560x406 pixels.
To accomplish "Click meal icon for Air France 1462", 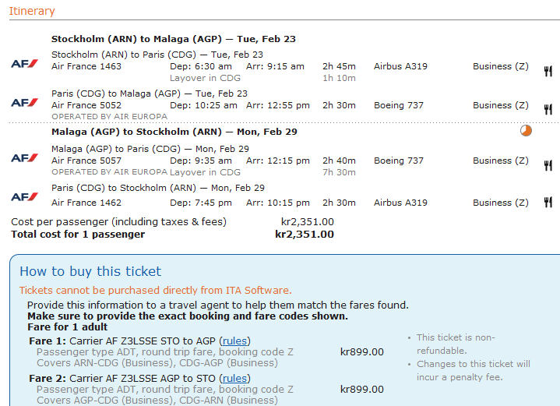I will [548, 203].
